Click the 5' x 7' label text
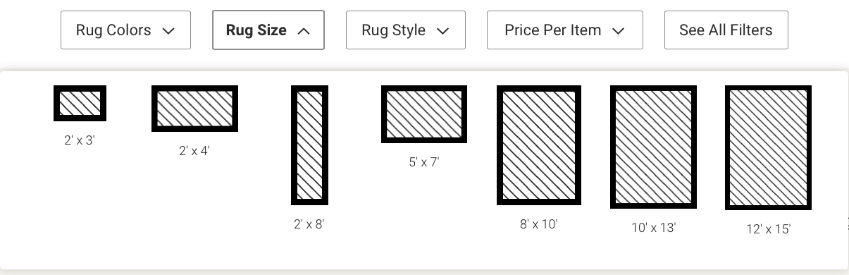 click(424, 162)
